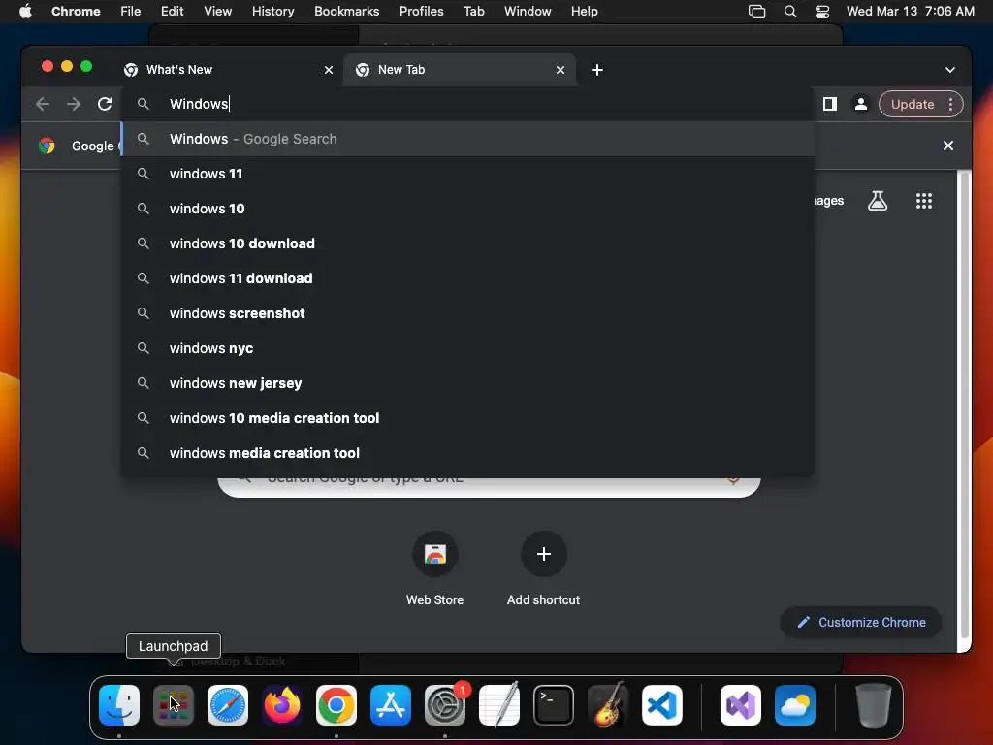Choose the windows 10 suggestion
The width and height of the screenshot is (993, 745).
(467, 209)
